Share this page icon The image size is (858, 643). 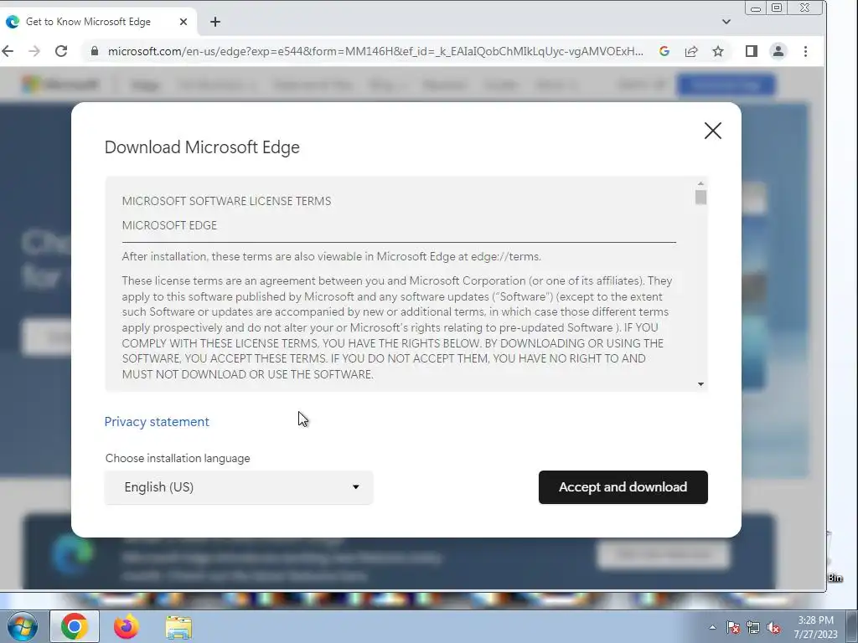click(691, 51)
